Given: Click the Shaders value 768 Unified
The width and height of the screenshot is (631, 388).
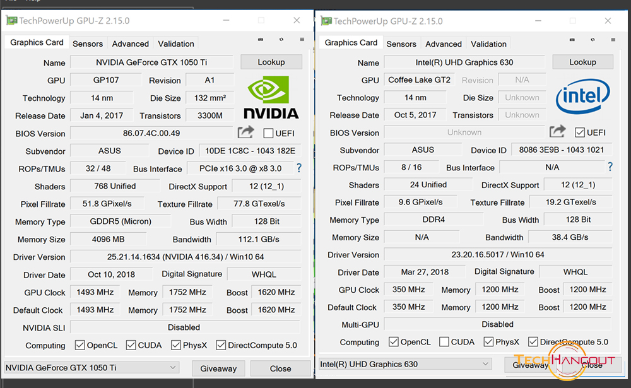Looking at the screenshot, I should coord(115,186).
